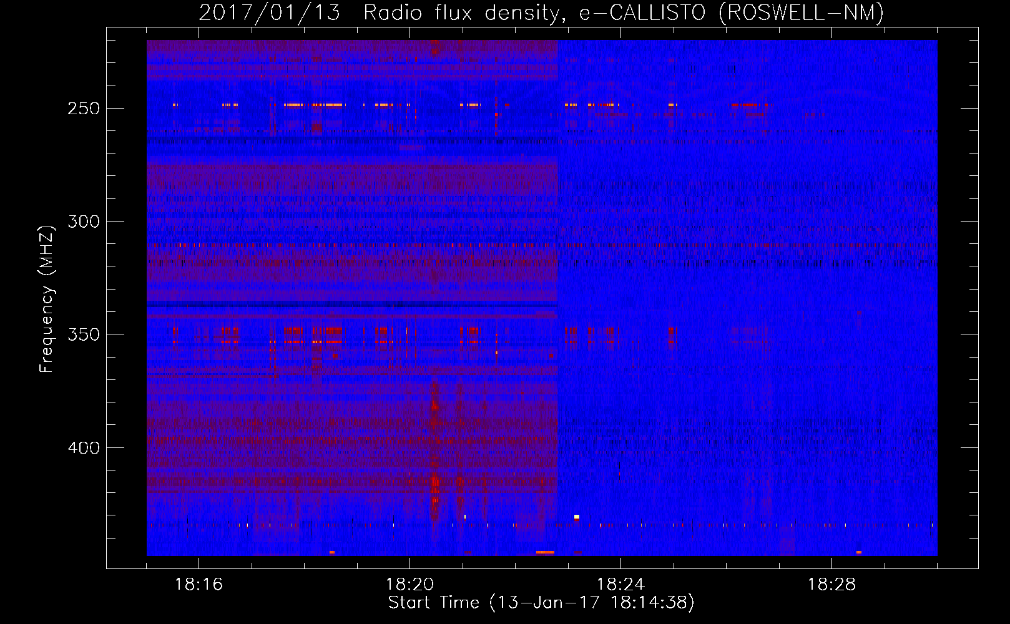This screenshot has width=1010, height=624.
Task: Click the 'Start Time (13-Jan-17 18:14:38)' x-axis label
Action: (541, 603)
